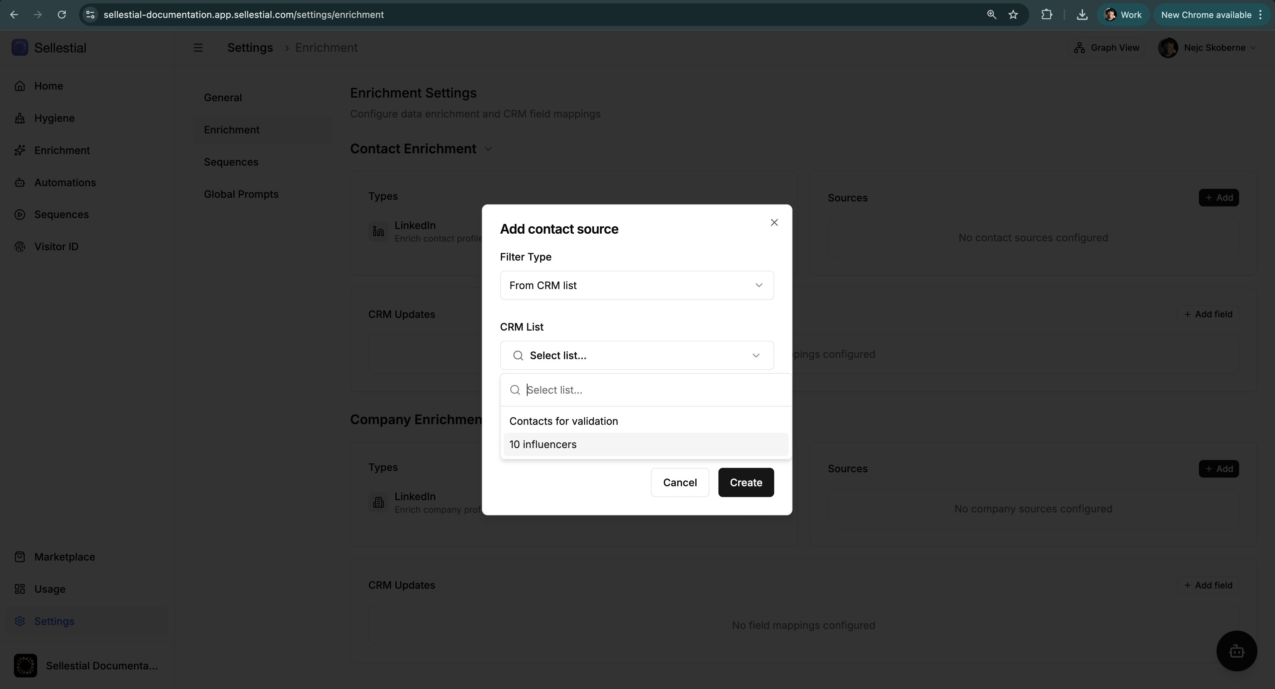Viewport: 1275px width, 689px height.
Task: Select the Hygiene sidebar icon
Action: coord(20,118)
